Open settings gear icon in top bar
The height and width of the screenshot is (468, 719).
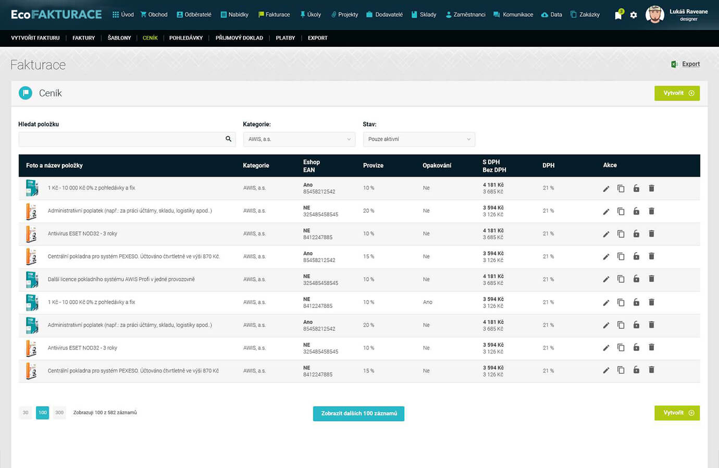click(634, 15)
